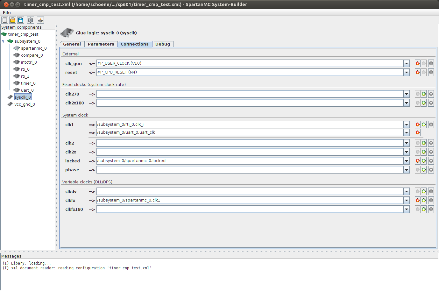Screen dimensions: 439x291
Task: Switch to the Debug tab
Action: 163,44
